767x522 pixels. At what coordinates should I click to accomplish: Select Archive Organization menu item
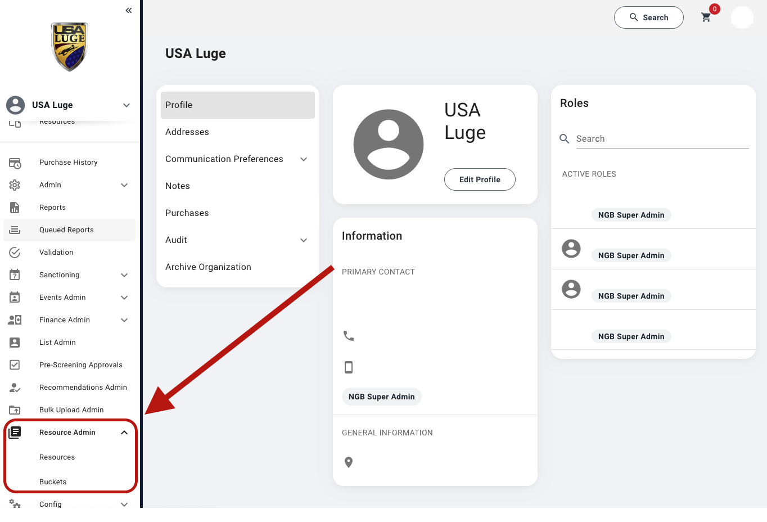[x=238, y=267]
